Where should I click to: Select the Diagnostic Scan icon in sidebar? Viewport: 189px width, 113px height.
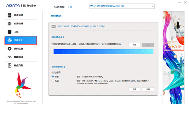(x=9, y=24)
